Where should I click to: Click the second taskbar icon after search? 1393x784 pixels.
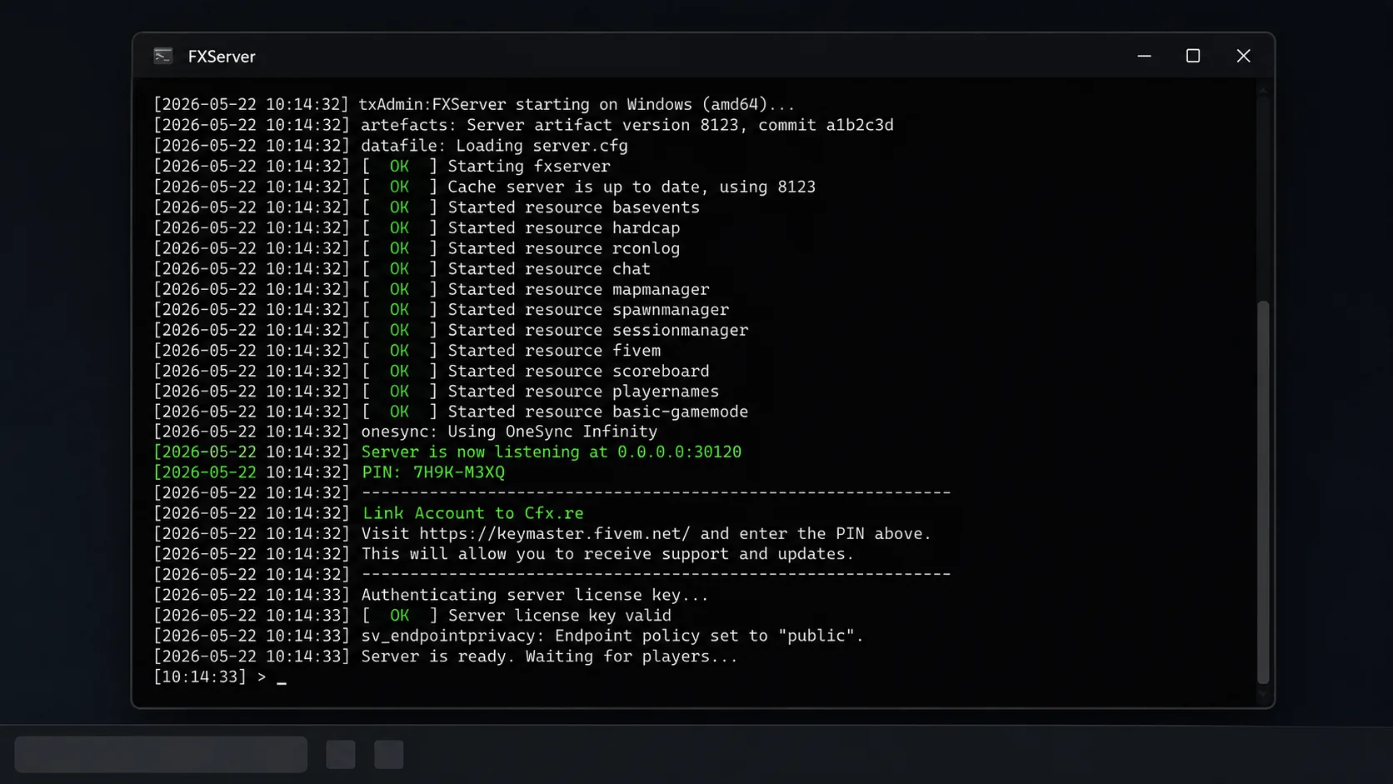click(x=389, y=754)
